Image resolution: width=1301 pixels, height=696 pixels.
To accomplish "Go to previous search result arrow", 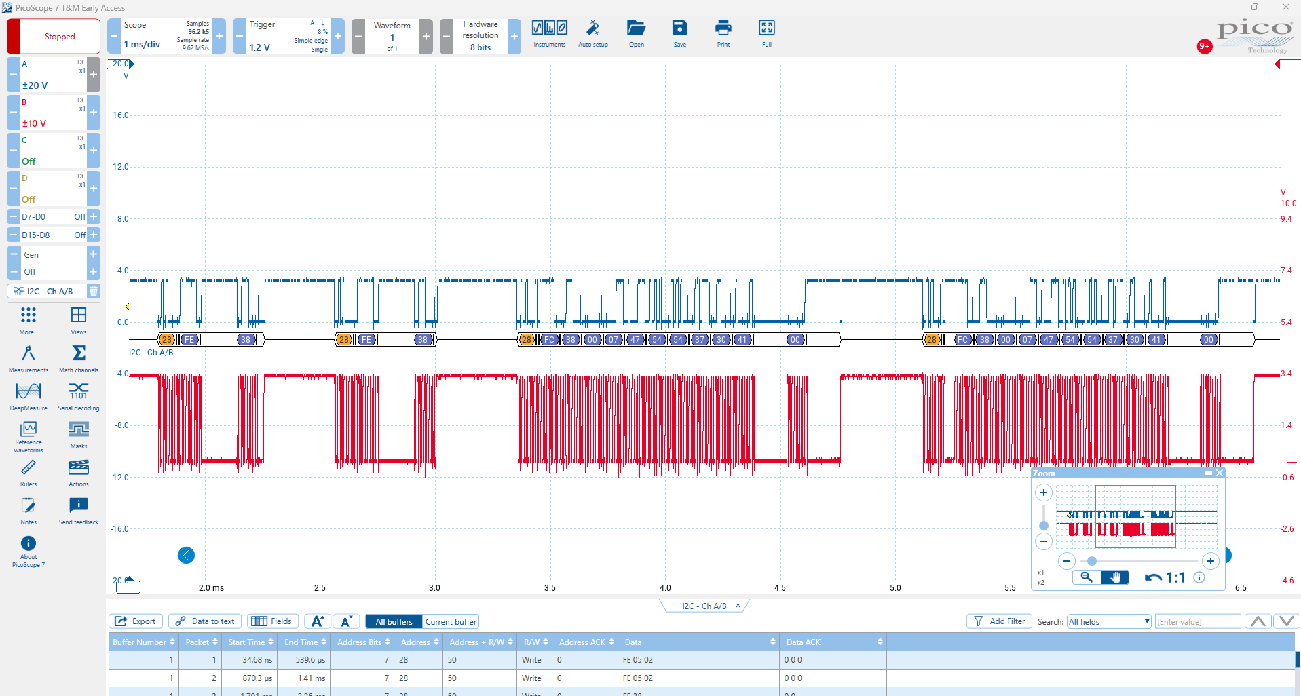I will 1258,621.
